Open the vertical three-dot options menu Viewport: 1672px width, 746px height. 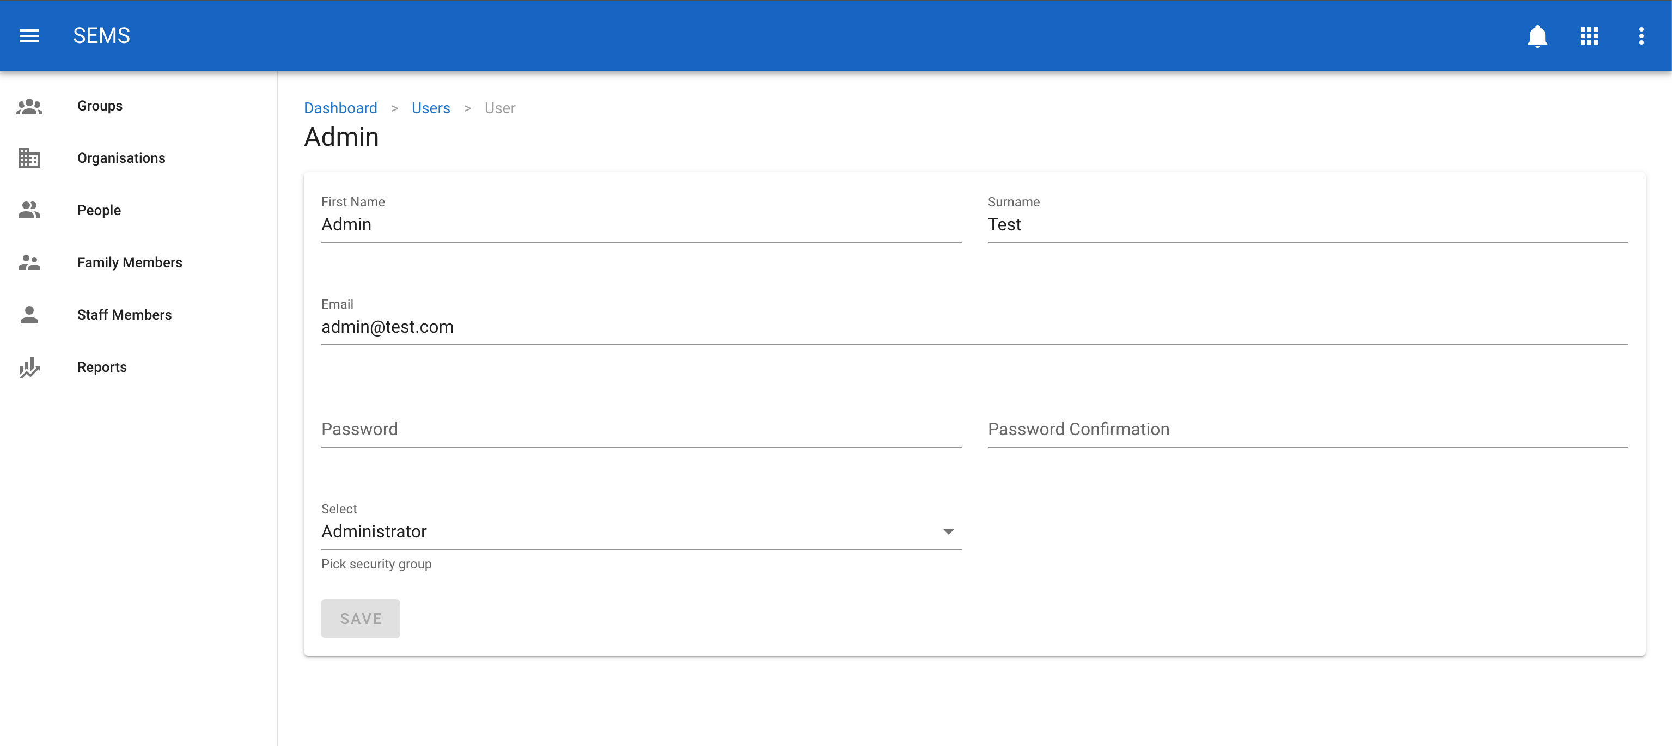coord(1641,36)
